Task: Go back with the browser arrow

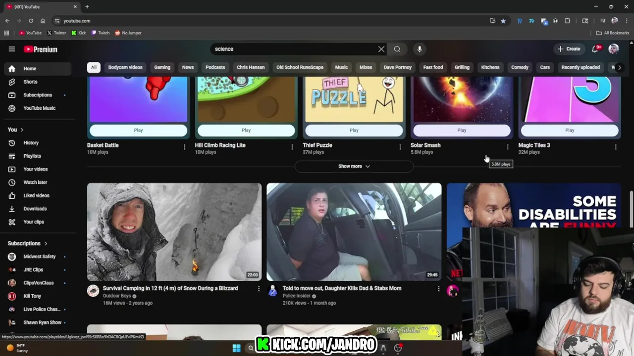Action: coord(7,21)
